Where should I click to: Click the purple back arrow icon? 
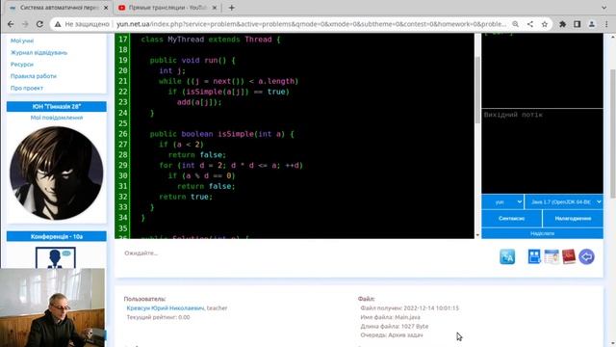click(586, 257)
